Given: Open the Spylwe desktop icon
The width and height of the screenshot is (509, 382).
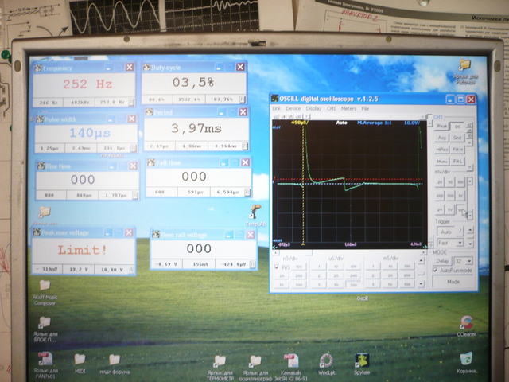Looking at the screenshot, I should point(361,361).
